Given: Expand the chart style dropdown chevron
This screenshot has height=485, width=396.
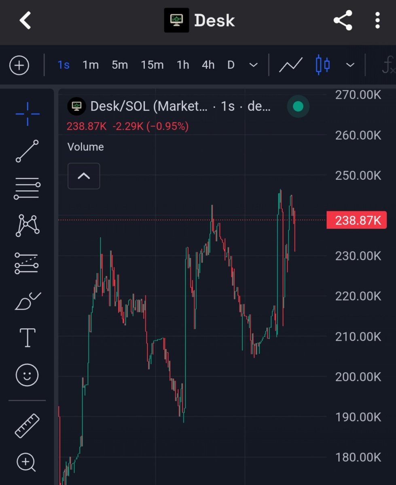Looking at the screenshot, I should [350, 65].
